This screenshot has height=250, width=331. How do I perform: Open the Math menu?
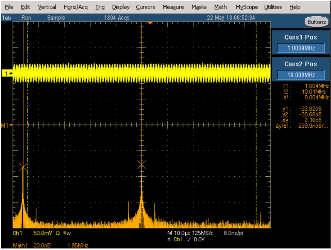pos(220,7)
